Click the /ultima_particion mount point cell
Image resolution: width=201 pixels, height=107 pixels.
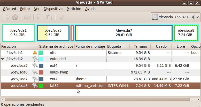pos(90,86)
